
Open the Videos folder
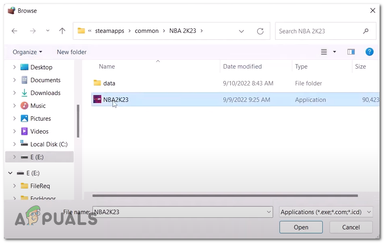39,131
